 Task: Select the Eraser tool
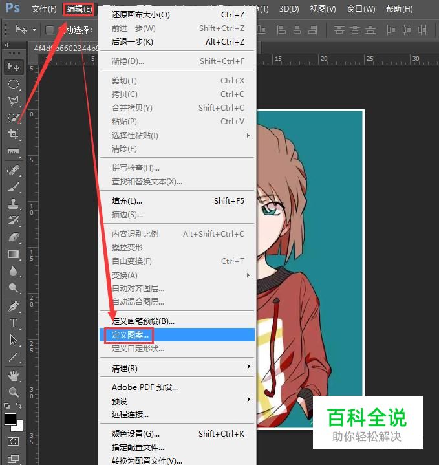pyautogui.click(x=14, y=237)
